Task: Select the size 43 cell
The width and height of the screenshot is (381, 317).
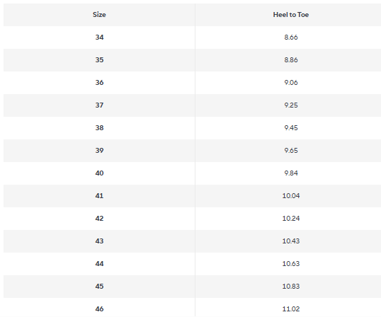Action: pyautogui.click(x=99, y=241)
